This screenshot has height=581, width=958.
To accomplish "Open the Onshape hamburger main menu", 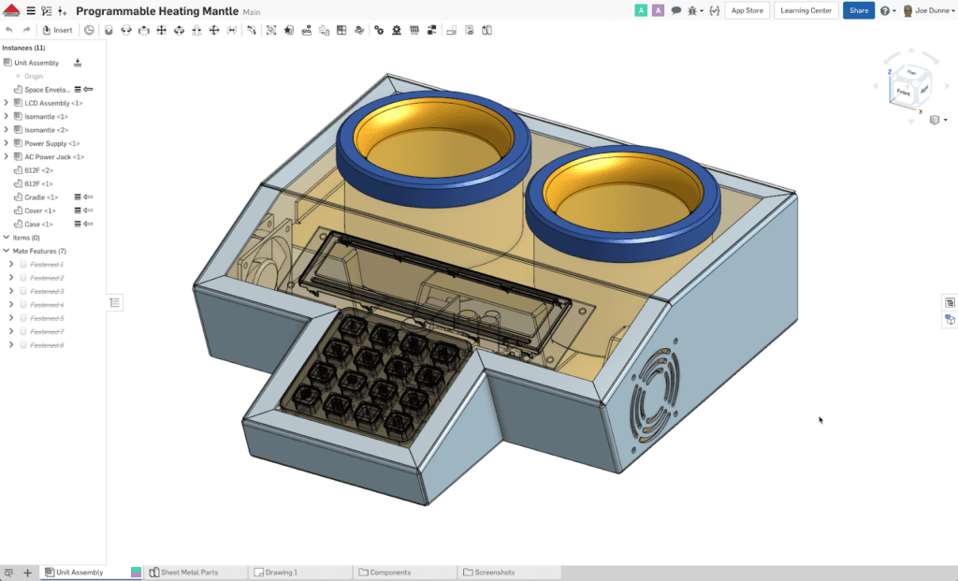I will click(x=32, y=10).
